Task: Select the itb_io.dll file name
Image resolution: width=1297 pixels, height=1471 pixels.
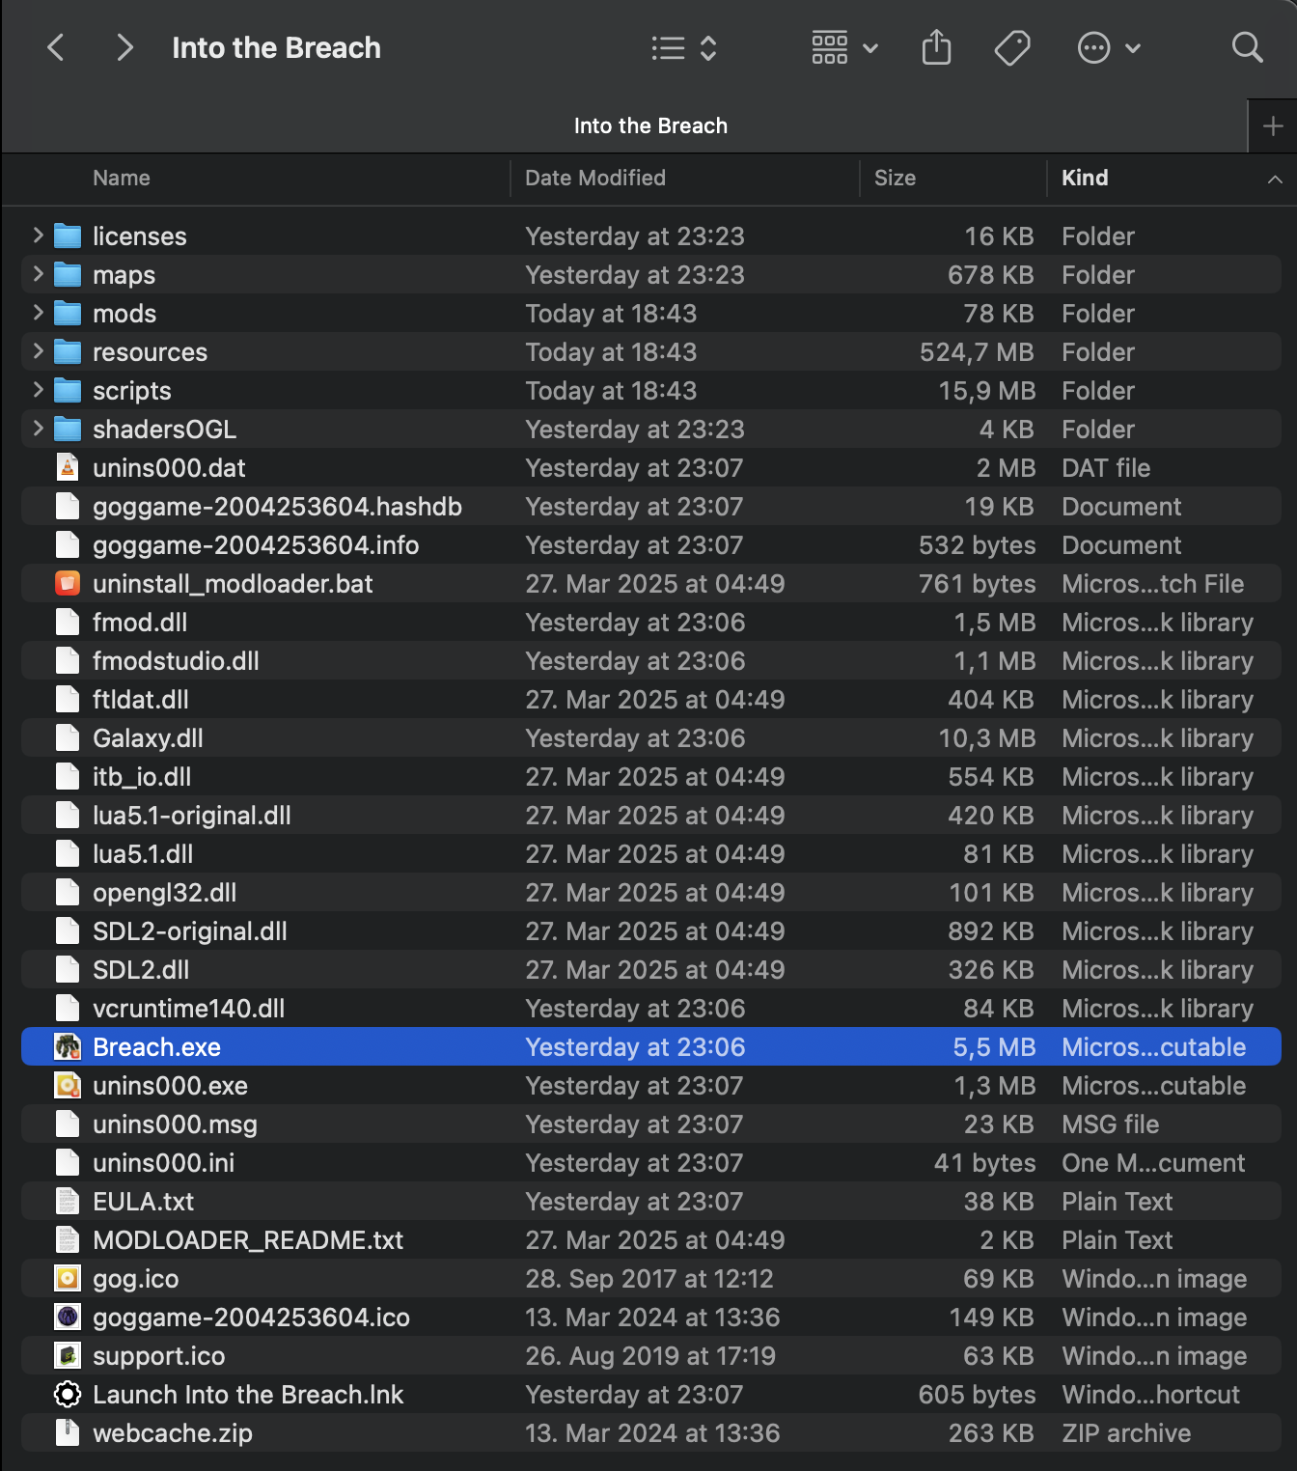Action: pos(142,776)
